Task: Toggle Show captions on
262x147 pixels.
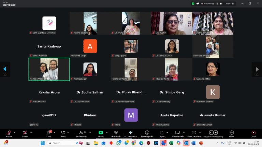Action: [x=194, y=133]
